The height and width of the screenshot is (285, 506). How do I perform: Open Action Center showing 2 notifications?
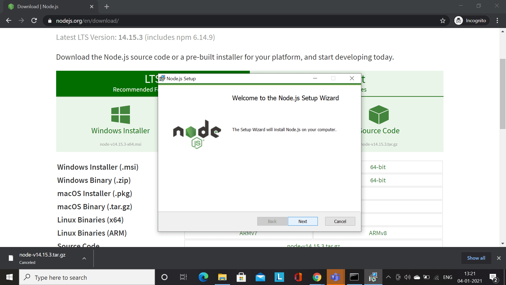click(493, 277)
